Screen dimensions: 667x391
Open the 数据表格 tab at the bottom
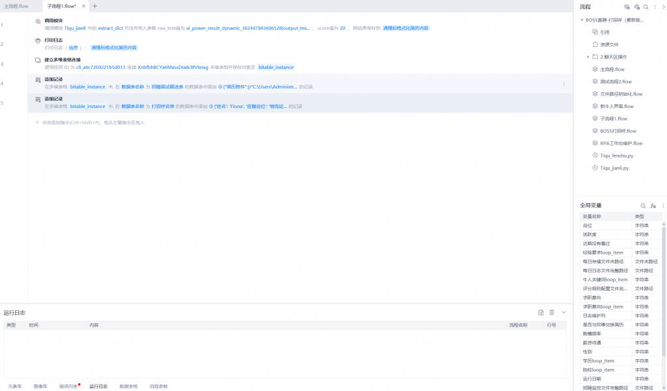click(128, 386)
